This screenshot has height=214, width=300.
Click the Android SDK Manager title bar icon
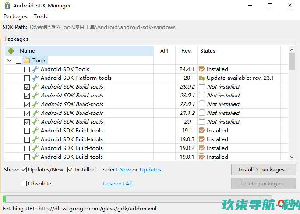click(x=7, y=5)
